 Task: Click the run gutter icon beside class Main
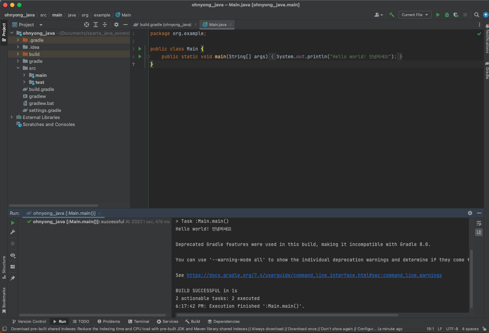[x=140, y=49]
